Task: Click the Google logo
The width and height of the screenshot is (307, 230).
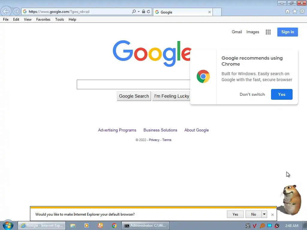Action: coord(152,53)
